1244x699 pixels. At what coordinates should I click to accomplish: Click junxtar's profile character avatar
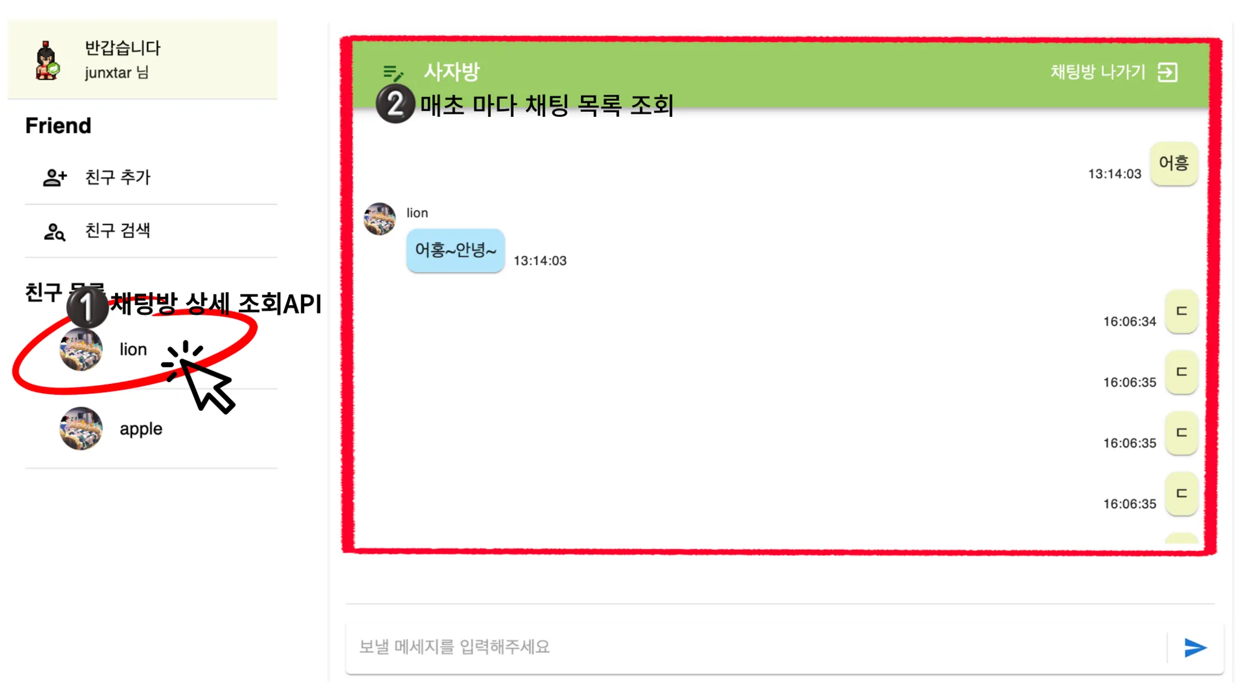point(47,60)
